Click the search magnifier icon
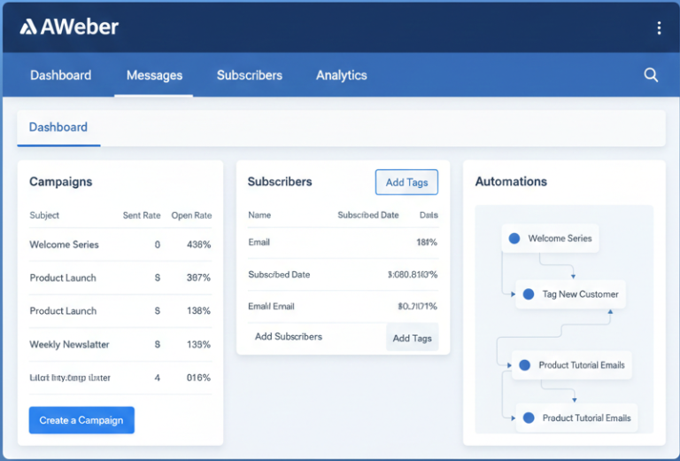Viewport: 680px width, 461px height. point(651,75)
